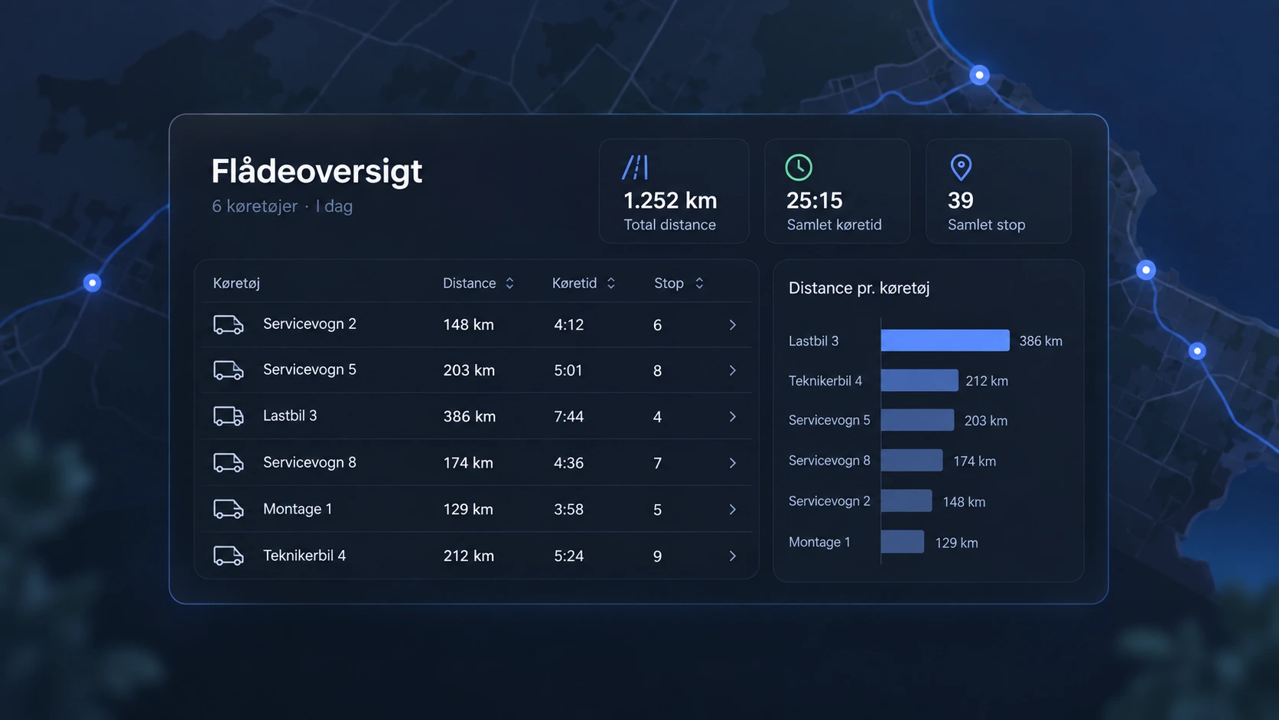This screenshot has height=720, width=1279.
Task: Click the Montage 1 label in the chart
Action: click(x=819, y=542)
